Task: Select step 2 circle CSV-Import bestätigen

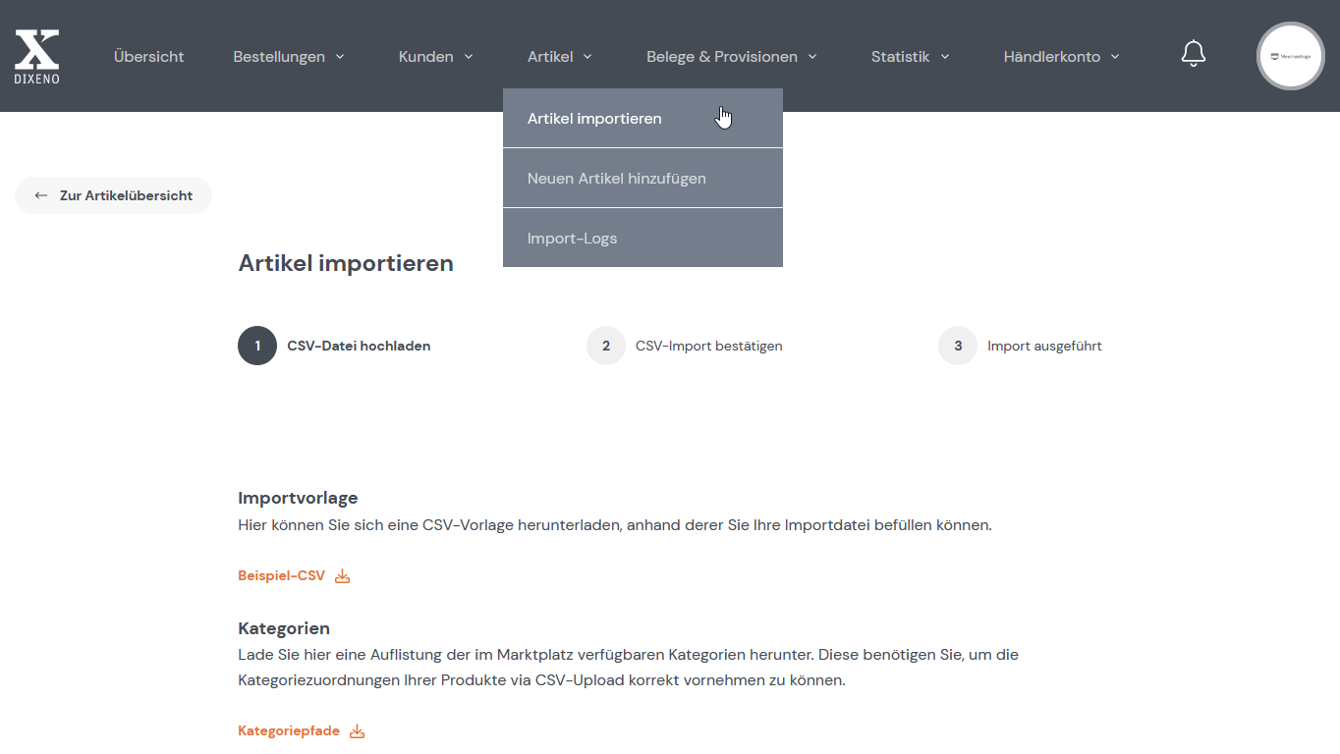Action: 606,346
